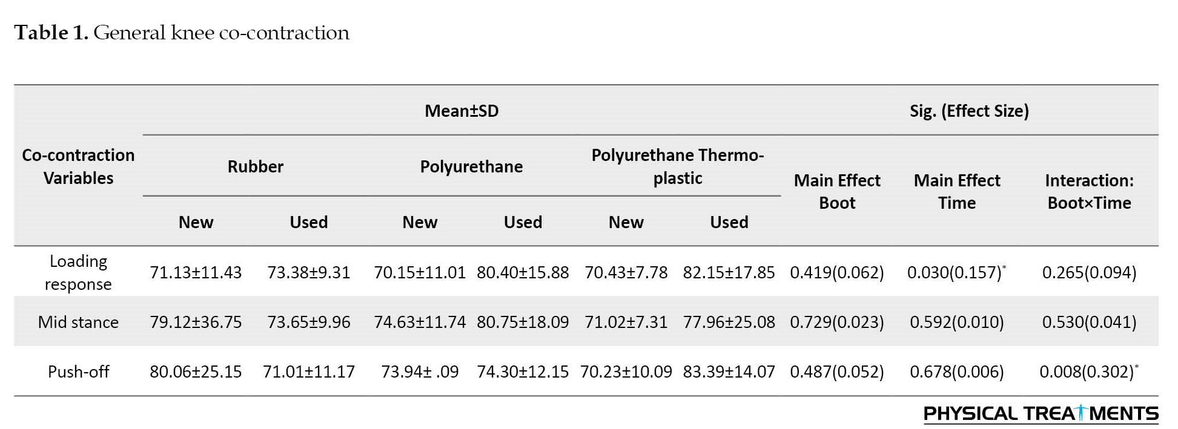The height and width of the screenshot is (429, 1178).
Task: Click the Physical Treatments journal logo
Action: pyautogui.click(x=1041, y=414)
